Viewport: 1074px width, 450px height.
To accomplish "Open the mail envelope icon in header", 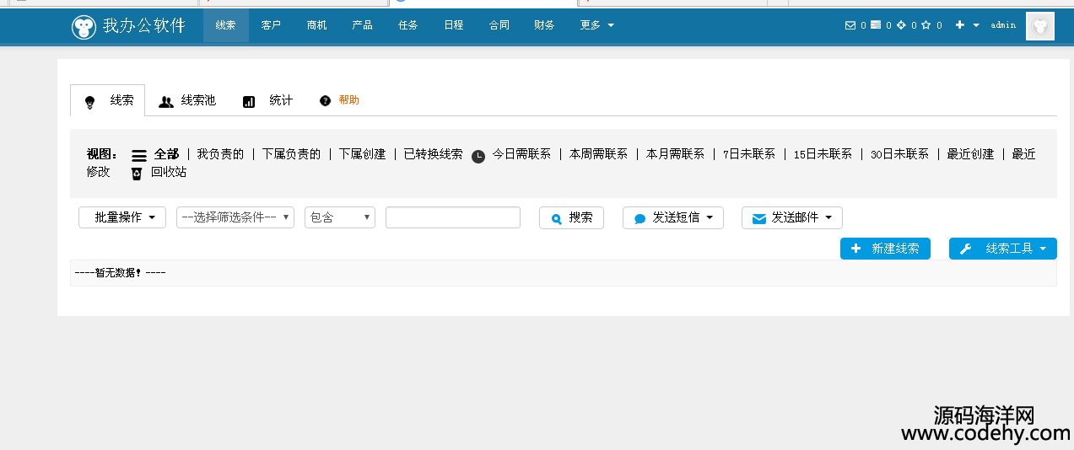I will coord(850,25).
